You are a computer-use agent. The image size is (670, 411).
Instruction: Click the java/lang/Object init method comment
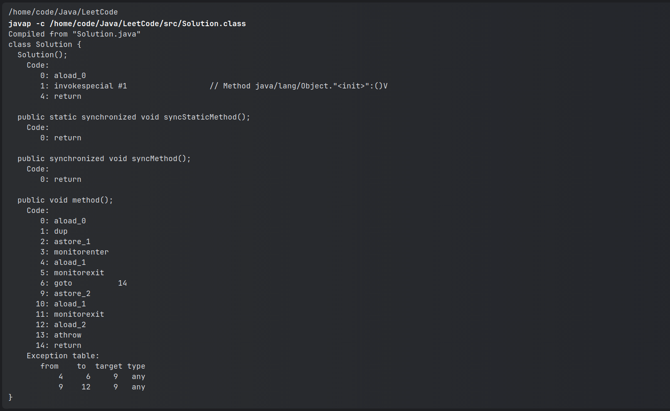click(298, 86)
